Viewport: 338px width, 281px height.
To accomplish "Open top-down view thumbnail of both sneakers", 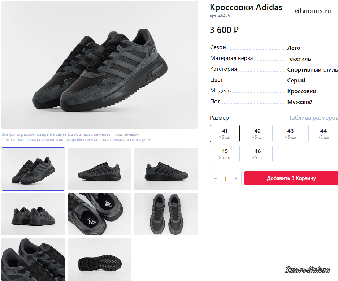I will 166,214.
